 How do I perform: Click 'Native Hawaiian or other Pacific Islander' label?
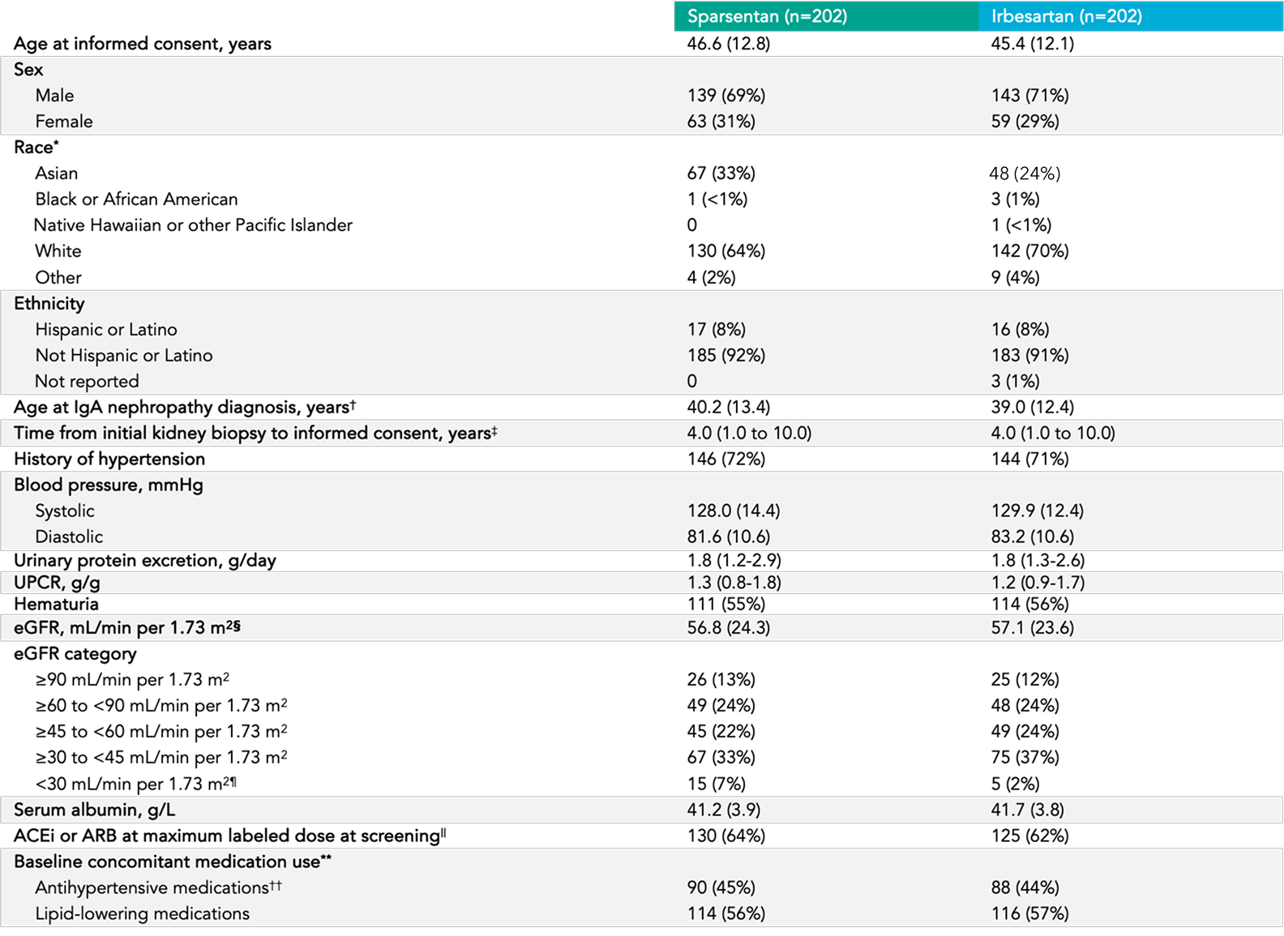[193, 225]
